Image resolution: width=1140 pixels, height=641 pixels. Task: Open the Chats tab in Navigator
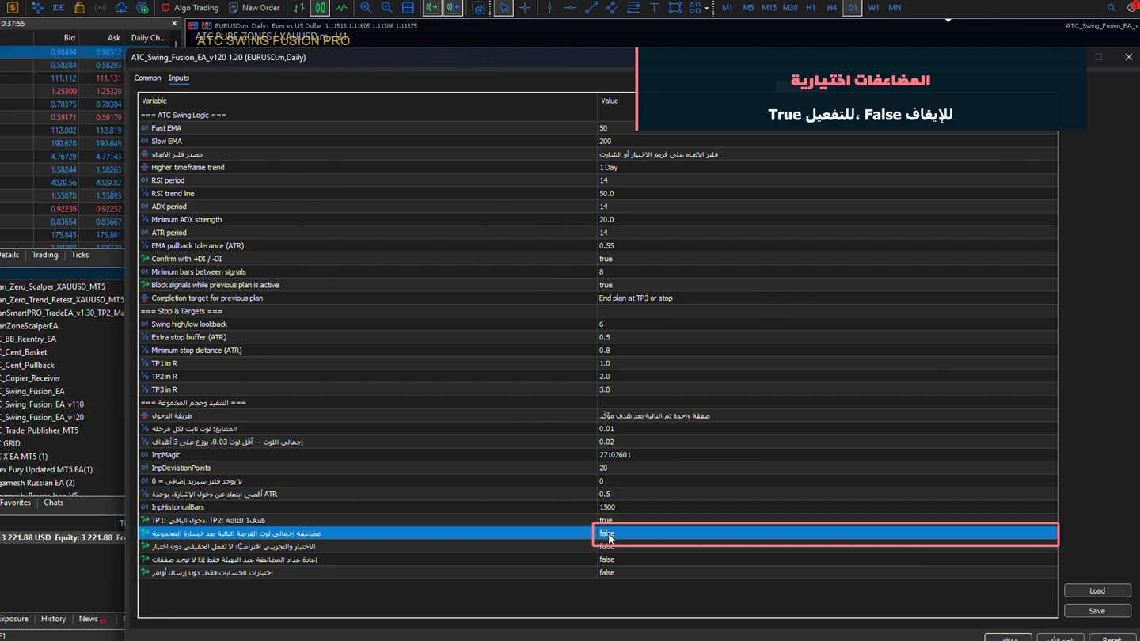54,503
